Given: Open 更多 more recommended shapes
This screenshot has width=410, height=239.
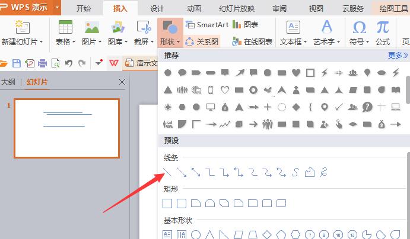Looking at the screenshot, I should coord(398,55).
